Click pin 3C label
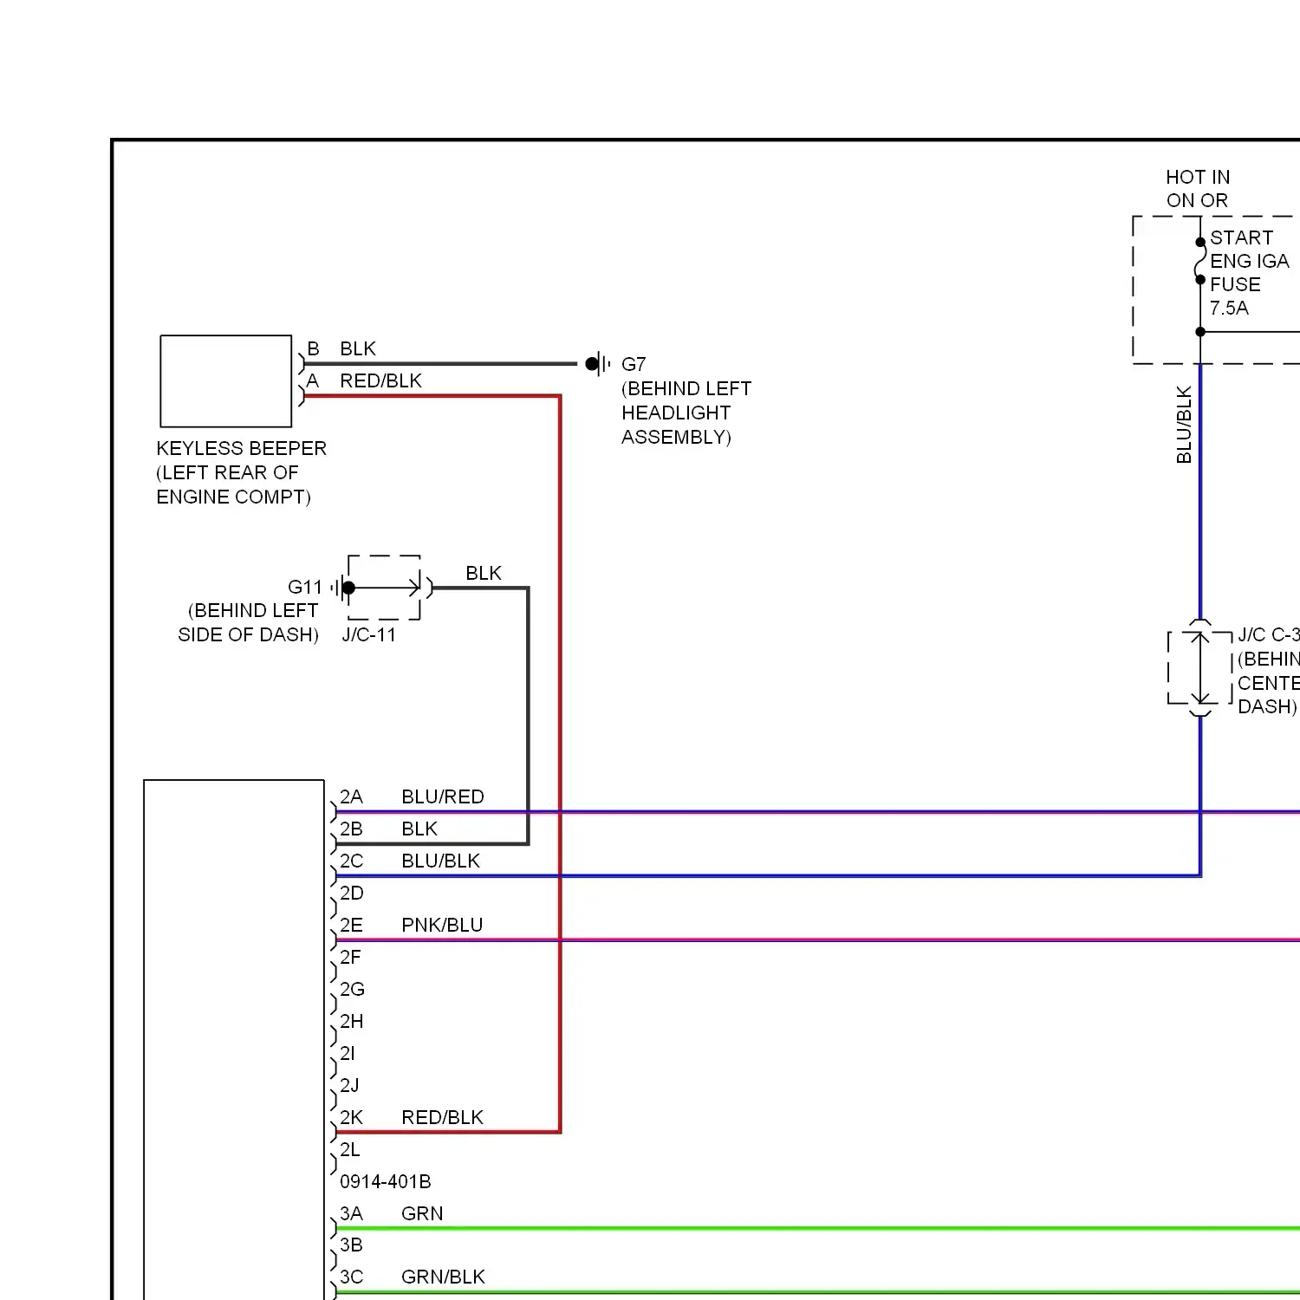Viewport: 1300px width, 1300px height. point(351,1277)
